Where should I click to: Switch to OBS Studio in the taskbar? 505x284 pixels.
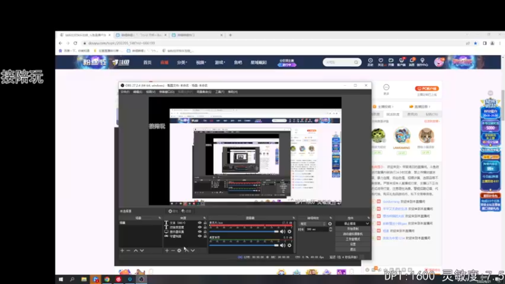click(141, 279)
